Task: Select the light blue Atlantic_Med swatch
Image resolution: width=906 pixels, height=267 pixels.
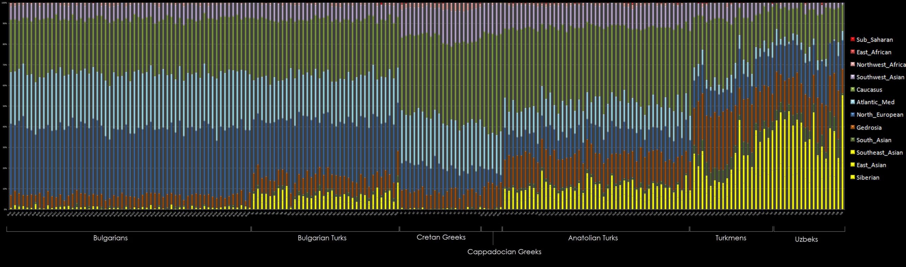Action: click(x=853, y=102)
